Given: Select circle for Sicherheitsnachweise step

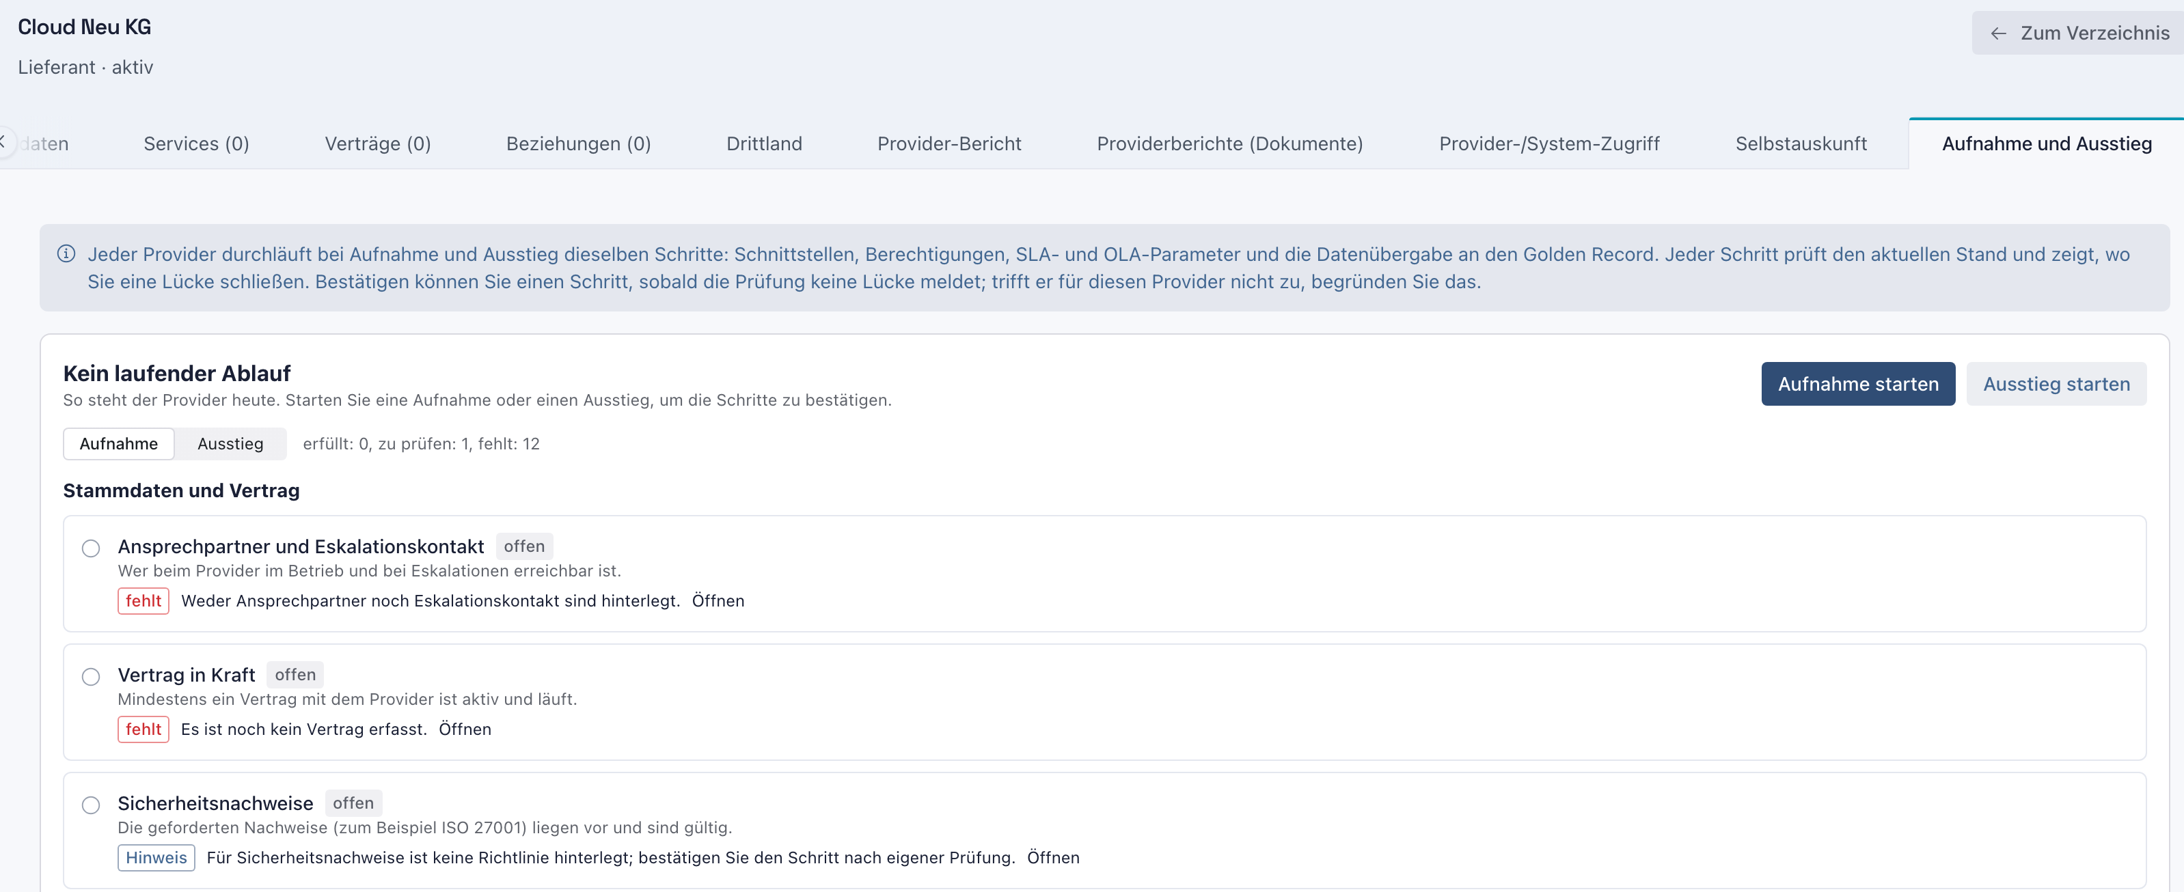Looking at the screenshot, I should (x=91, y=805).
